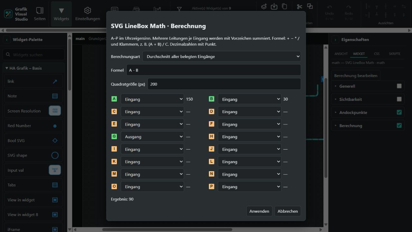Click the widget filter funnel icon
412x232 pixels.
pyautogui.click(x=180, y=9)
